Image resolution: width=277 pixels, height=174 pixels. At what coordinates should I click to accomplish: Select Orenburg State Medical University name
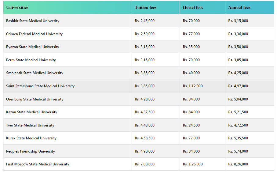pos(35,99)
